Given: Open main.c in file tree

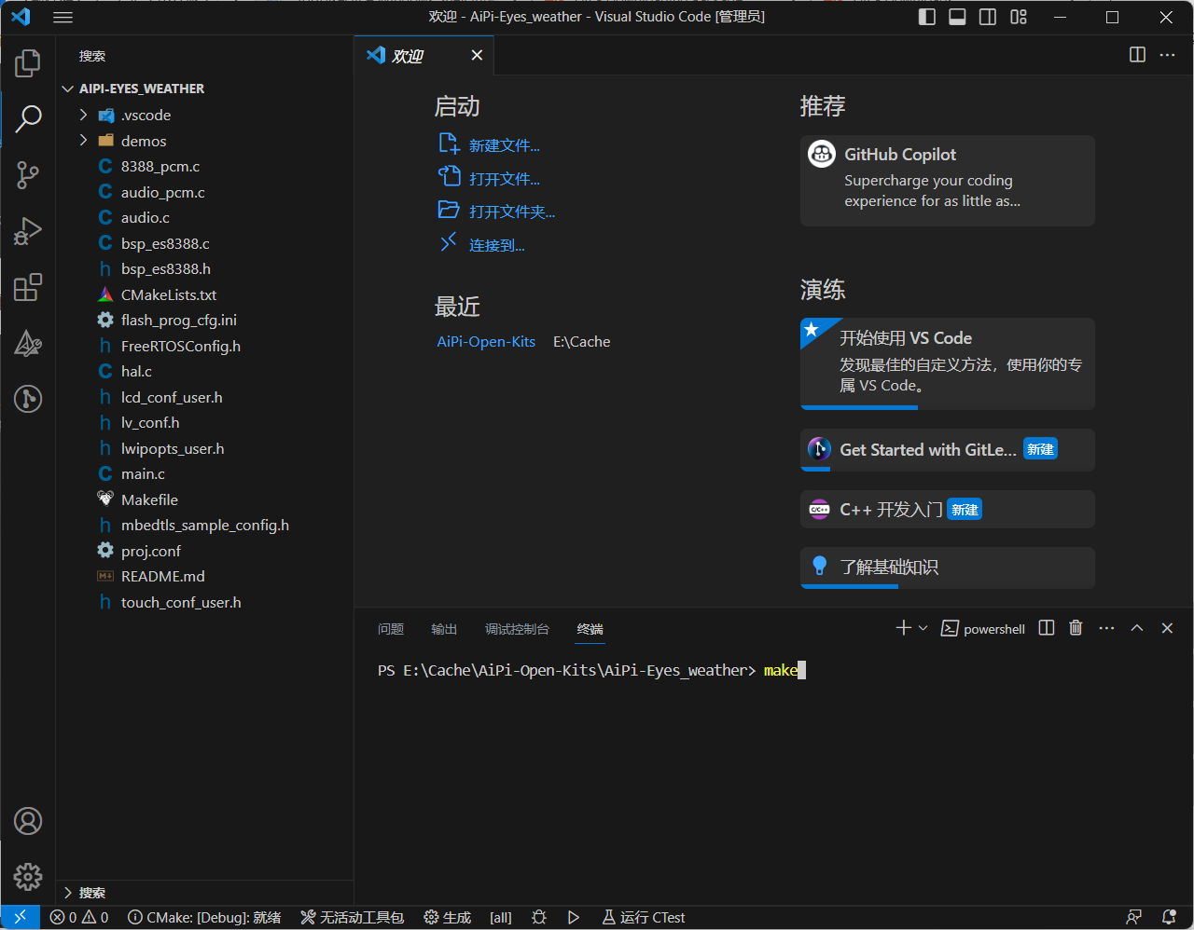Looking at the screenshot, I should [204, 473].
